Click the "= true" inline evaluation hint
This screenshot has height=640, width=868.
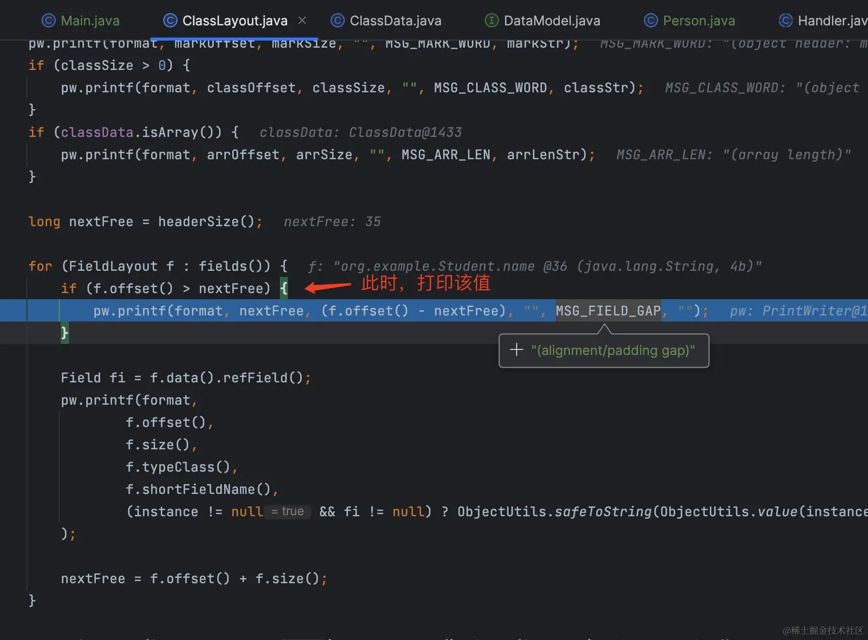pyautogui.click(x=287, y=511)
